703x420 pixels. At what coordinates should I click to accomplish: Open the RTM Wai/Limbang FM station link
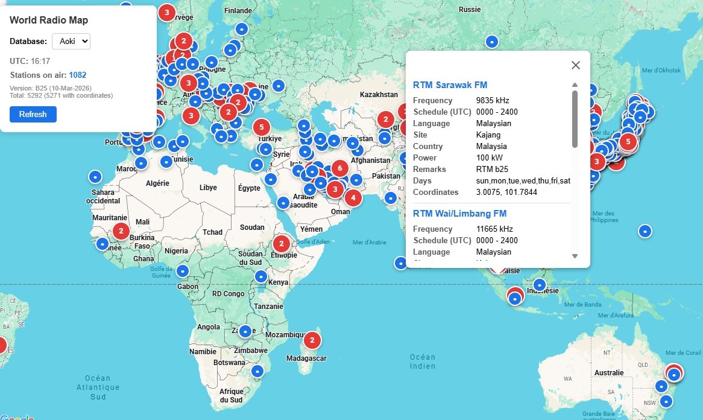[x=459, y=214]
